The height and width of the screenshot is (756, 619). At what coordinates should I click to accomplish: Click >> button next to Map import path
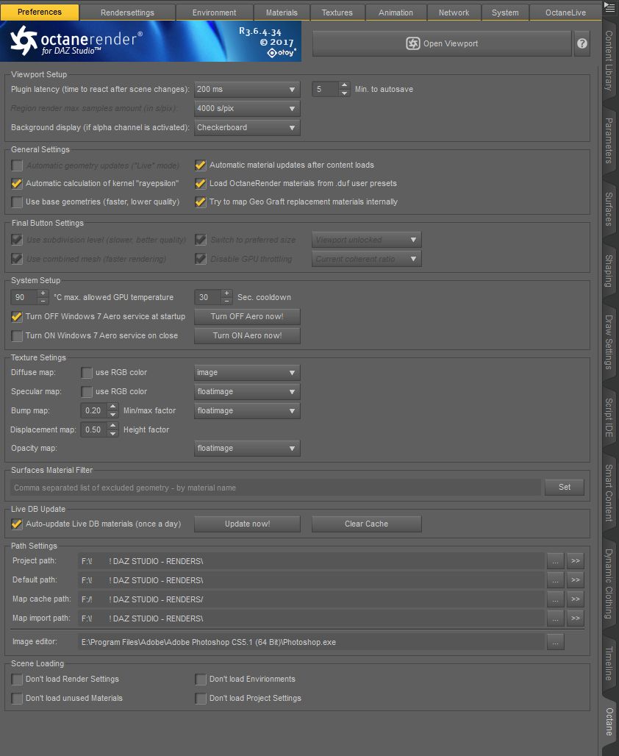pyautogui.click(x=575, y=618)
